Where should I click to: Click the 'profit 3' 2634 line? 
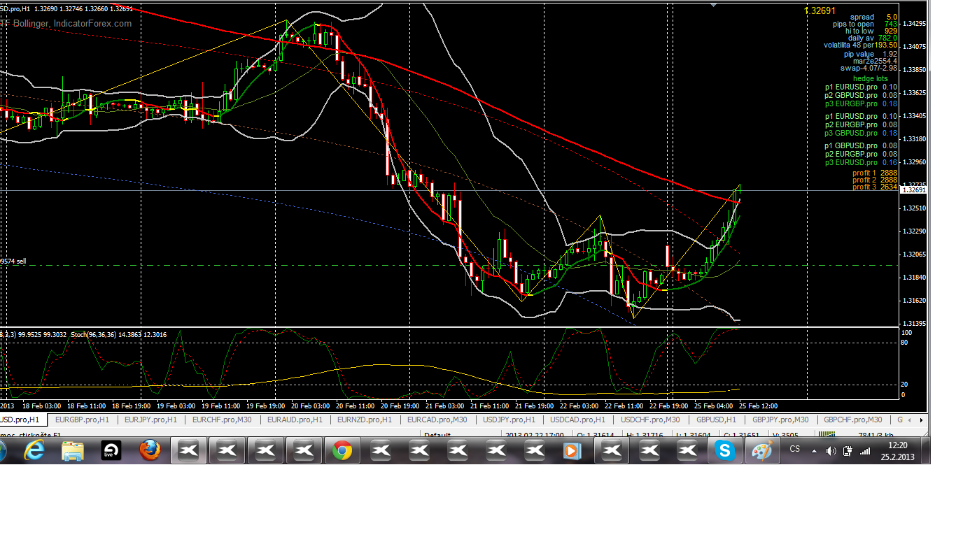click(x=876, y=187)
